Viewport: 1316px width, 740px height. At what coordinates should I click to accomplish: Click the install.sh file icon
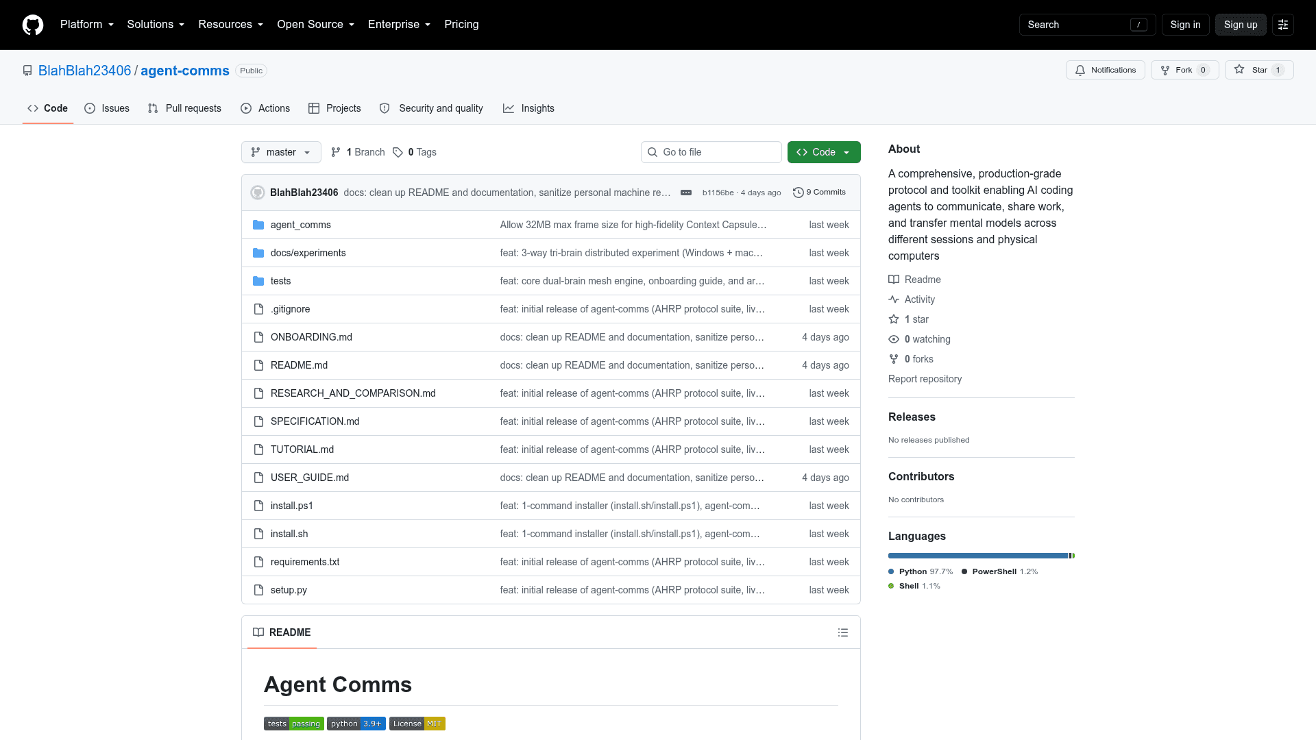(258, 534)
